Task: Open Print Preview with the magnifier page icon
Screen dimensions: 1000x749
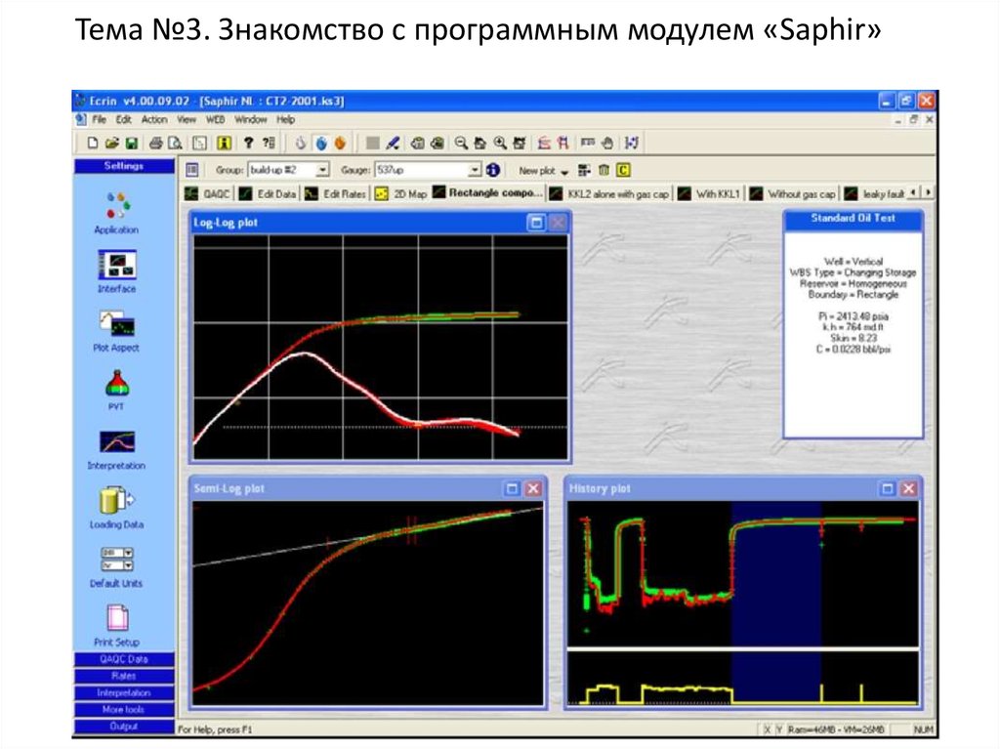Action: pyautogui.click(x=176, y=143)
